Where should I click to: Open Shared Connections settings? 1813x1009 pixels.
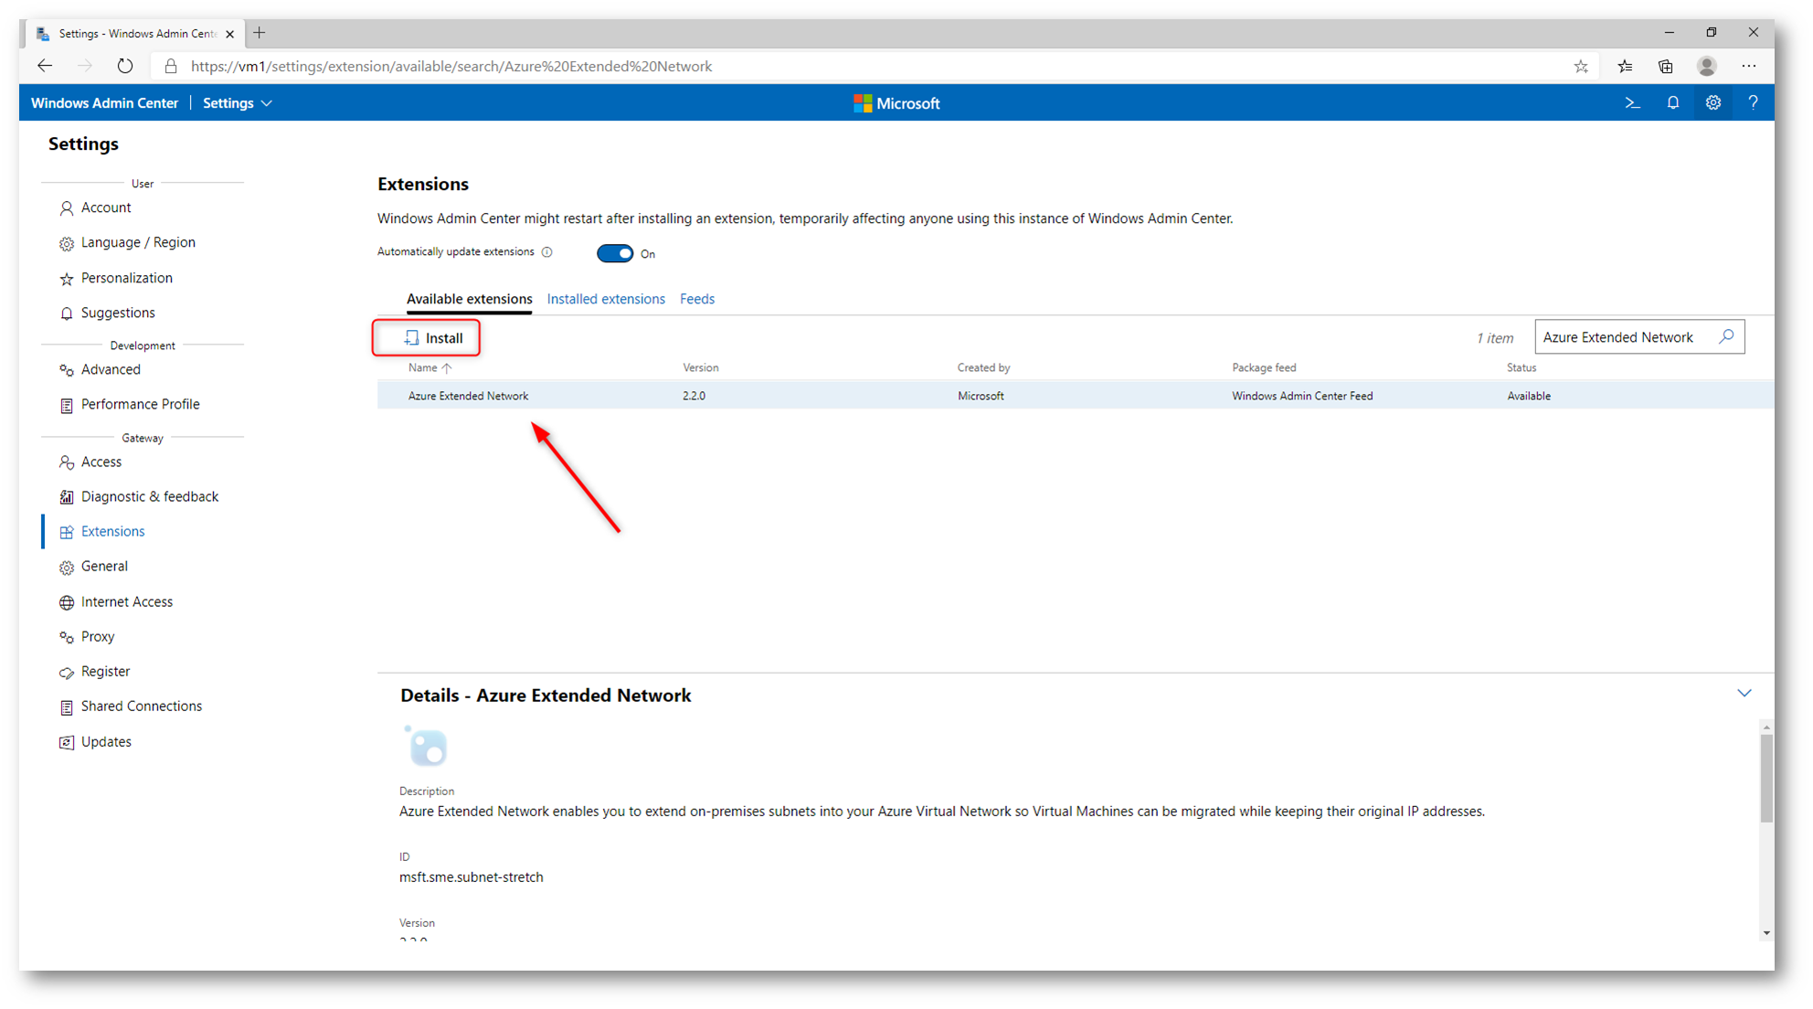coord(142,706)
